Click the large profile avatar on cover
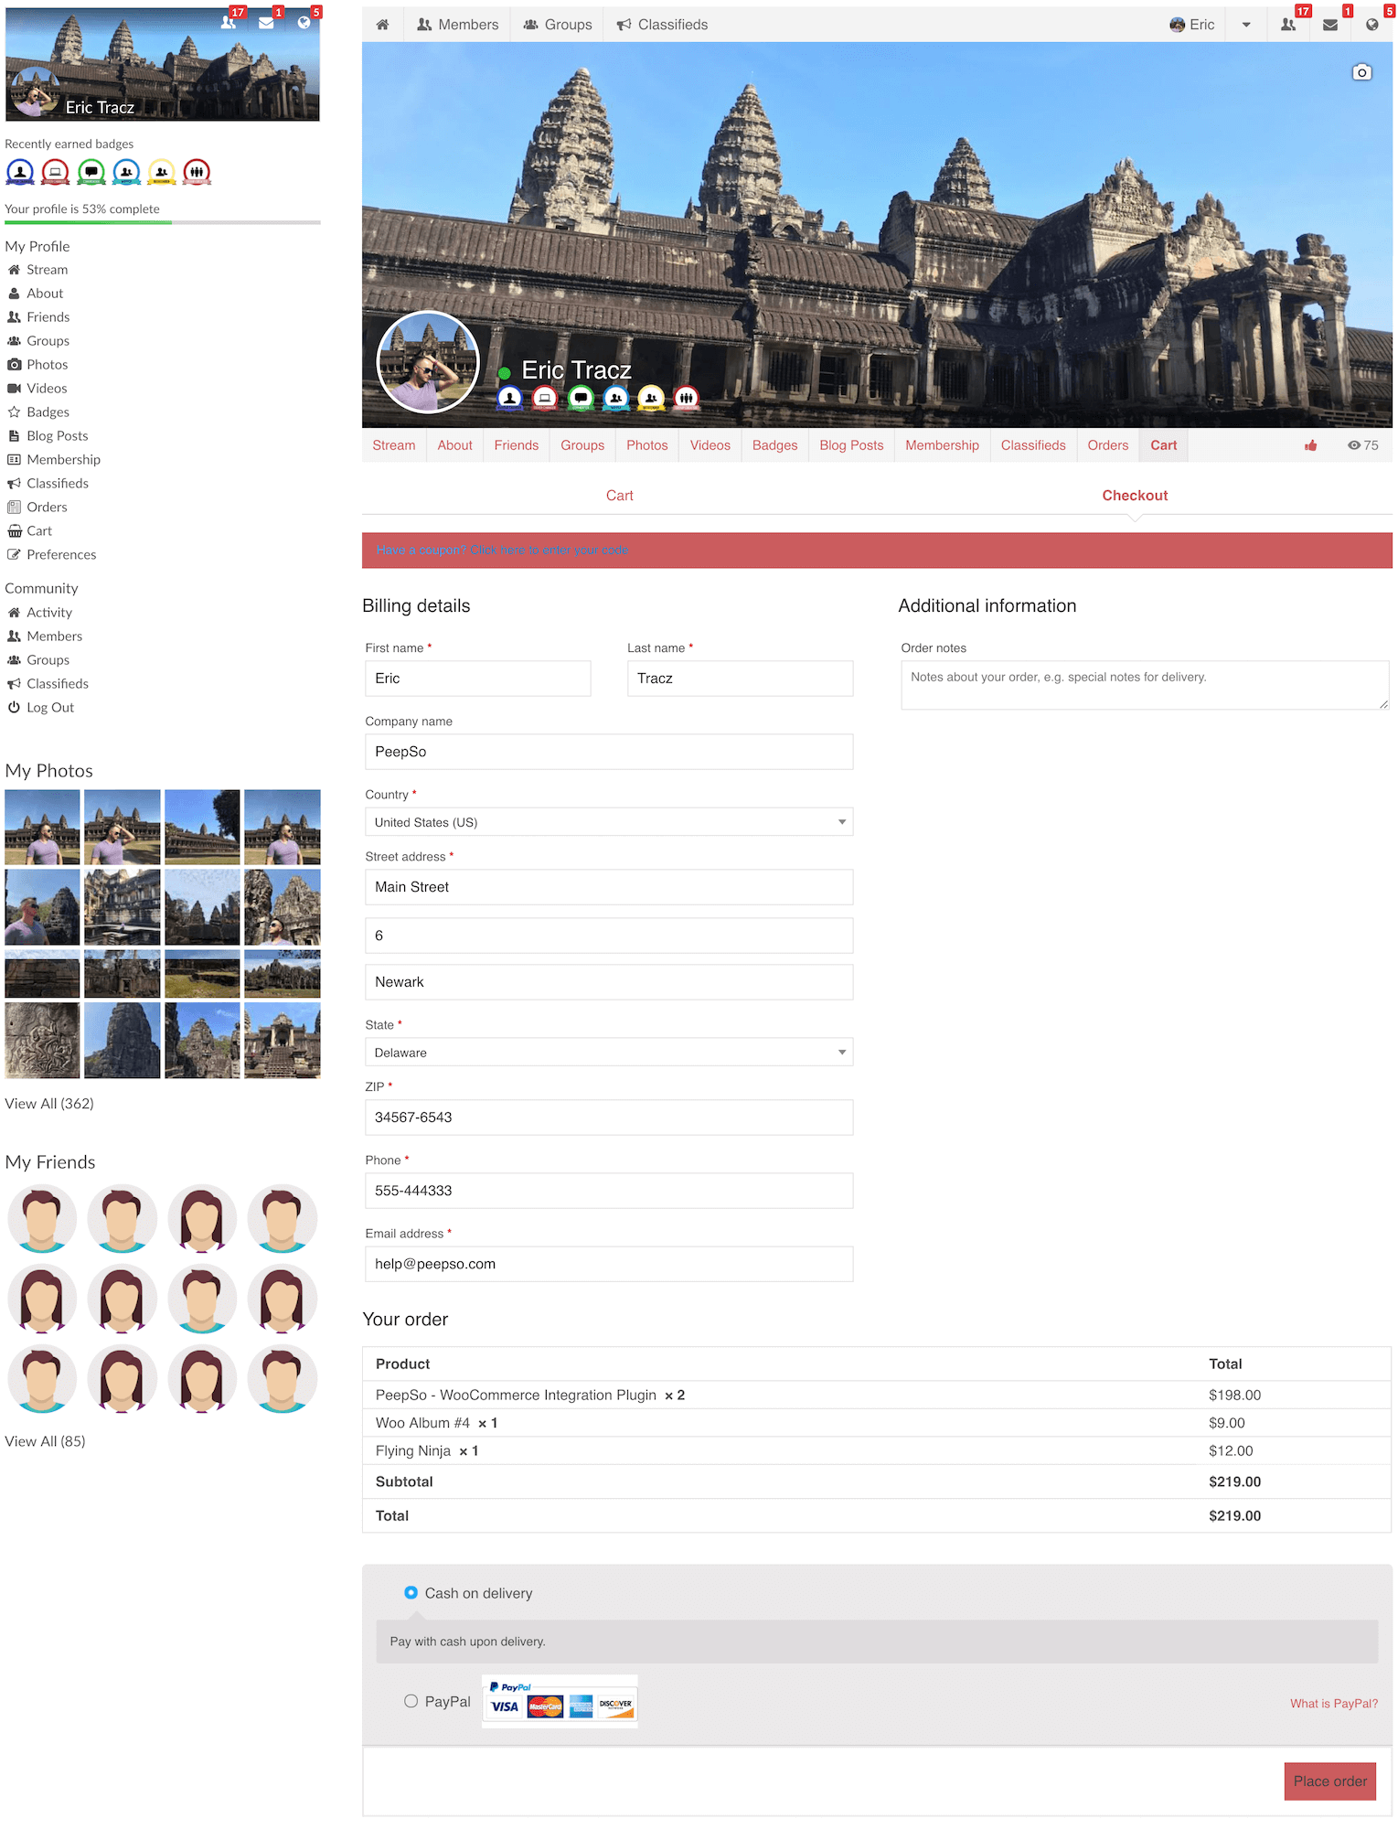This screenshot has height=1829, width=1398. click(x=428, y=362)
